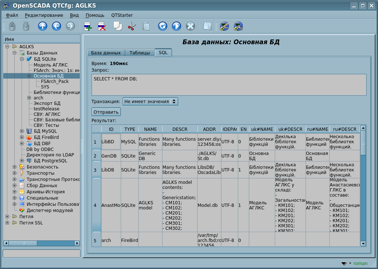This screenshot has height=269, width=378.
Task: Refresh the page with the Reload icon
Action: pos(162,26)
